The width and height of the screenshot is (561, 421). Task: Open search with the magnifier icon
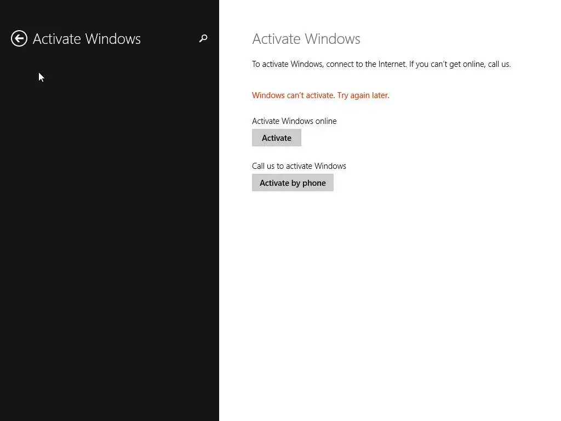(x=203, y=38)
